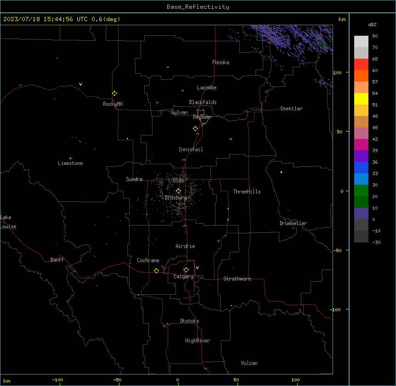This screenshot has height=386, width=396.
Task: Click the Drumheller city label
Action: [293, 223]
